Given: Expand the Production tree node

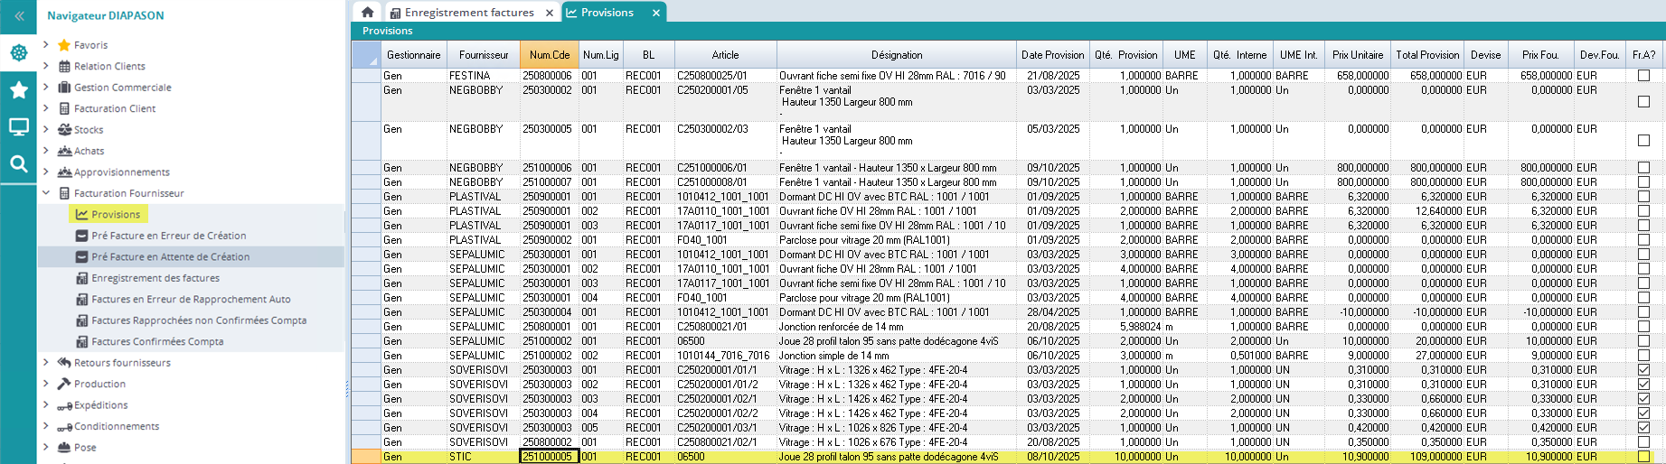Looking at the screenshot, I should click(x=46, y=384).
